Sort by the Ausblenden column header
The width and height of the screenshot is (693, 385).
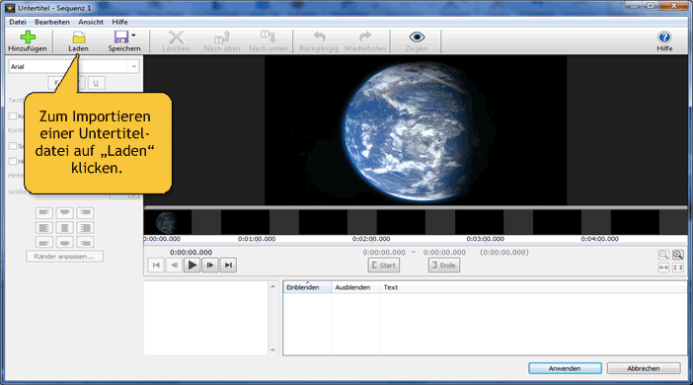355,287
